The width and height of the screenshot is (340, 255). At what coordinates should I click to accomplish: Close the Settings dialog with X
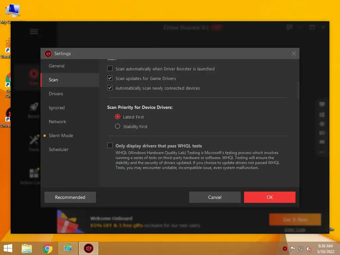pyautogui.click(x=294, y=53)
